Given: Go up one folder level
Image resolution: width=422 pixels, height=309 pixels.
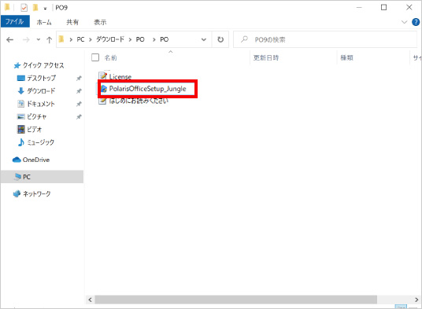Looking at the screenshot, I should point(49,40).
